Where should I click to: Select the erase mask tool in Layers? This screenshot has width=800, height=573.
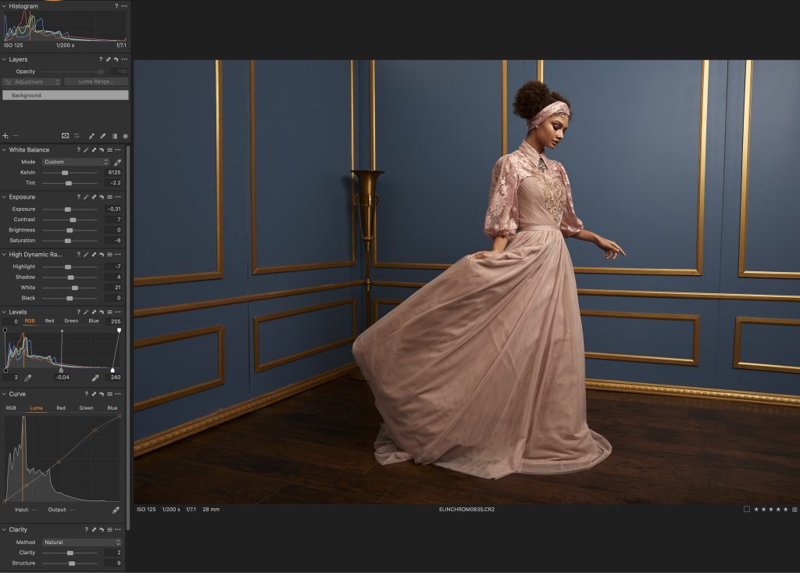click(x=102, y=136)
